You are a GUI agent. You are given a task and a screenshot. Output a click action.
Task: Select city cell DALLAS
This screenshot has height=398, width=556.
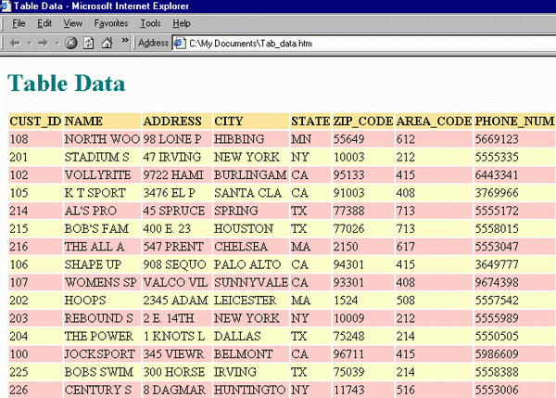(x=251, y=336)
